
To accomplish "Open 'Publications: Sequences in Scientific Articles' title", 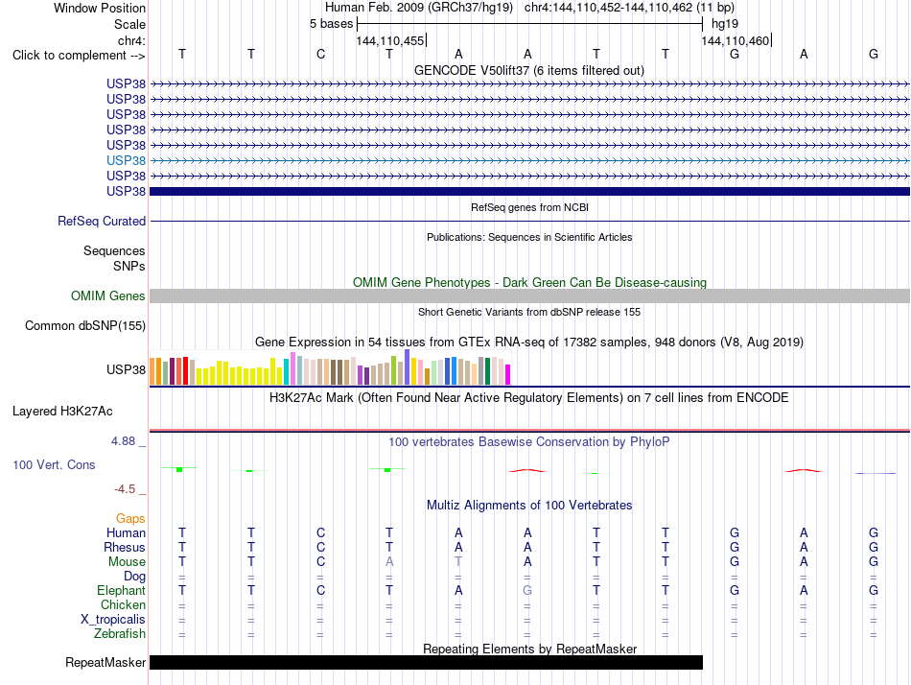I will tap(529, 237).
